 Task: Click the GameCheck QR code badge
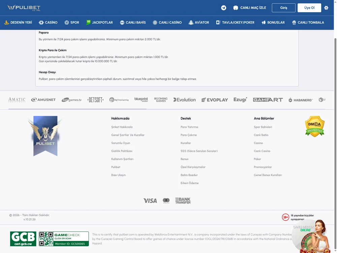(64, 239)
